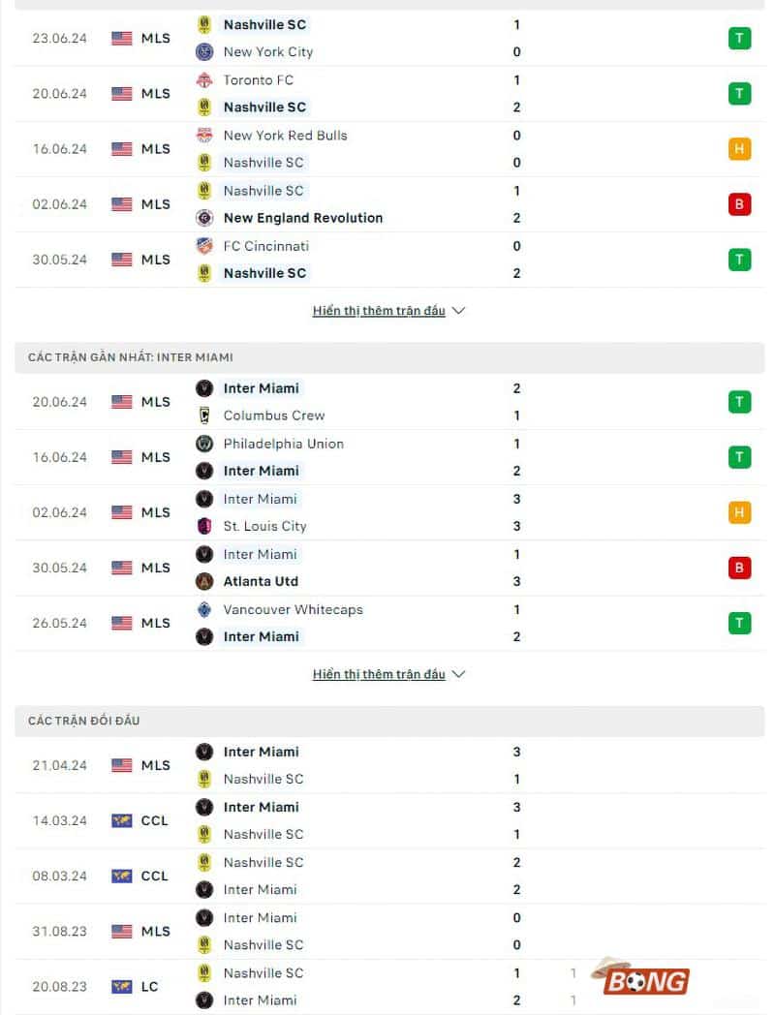Screen dimensions: 775x1015
Task: Click the Columbus Crew team logo
Action: (203, 415)
